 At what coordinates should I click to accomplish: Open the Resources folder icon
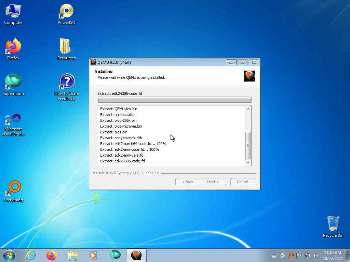click(66, 49)
